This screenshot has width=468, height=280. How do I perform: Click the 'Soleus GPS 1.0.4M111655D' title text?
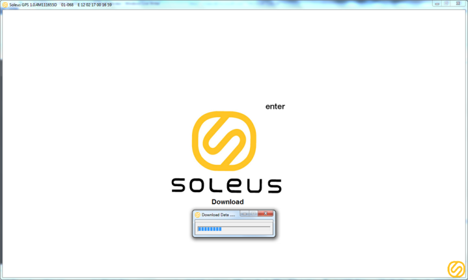pyautogui.click(x=33, y=5)
